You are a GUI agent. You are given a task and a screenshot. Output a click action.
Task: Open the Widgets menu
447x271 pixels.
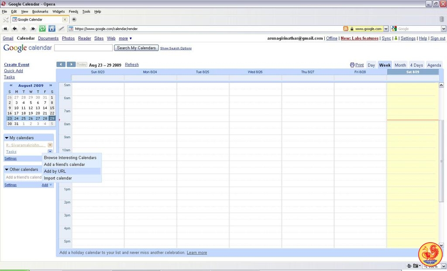click(58, 11)
